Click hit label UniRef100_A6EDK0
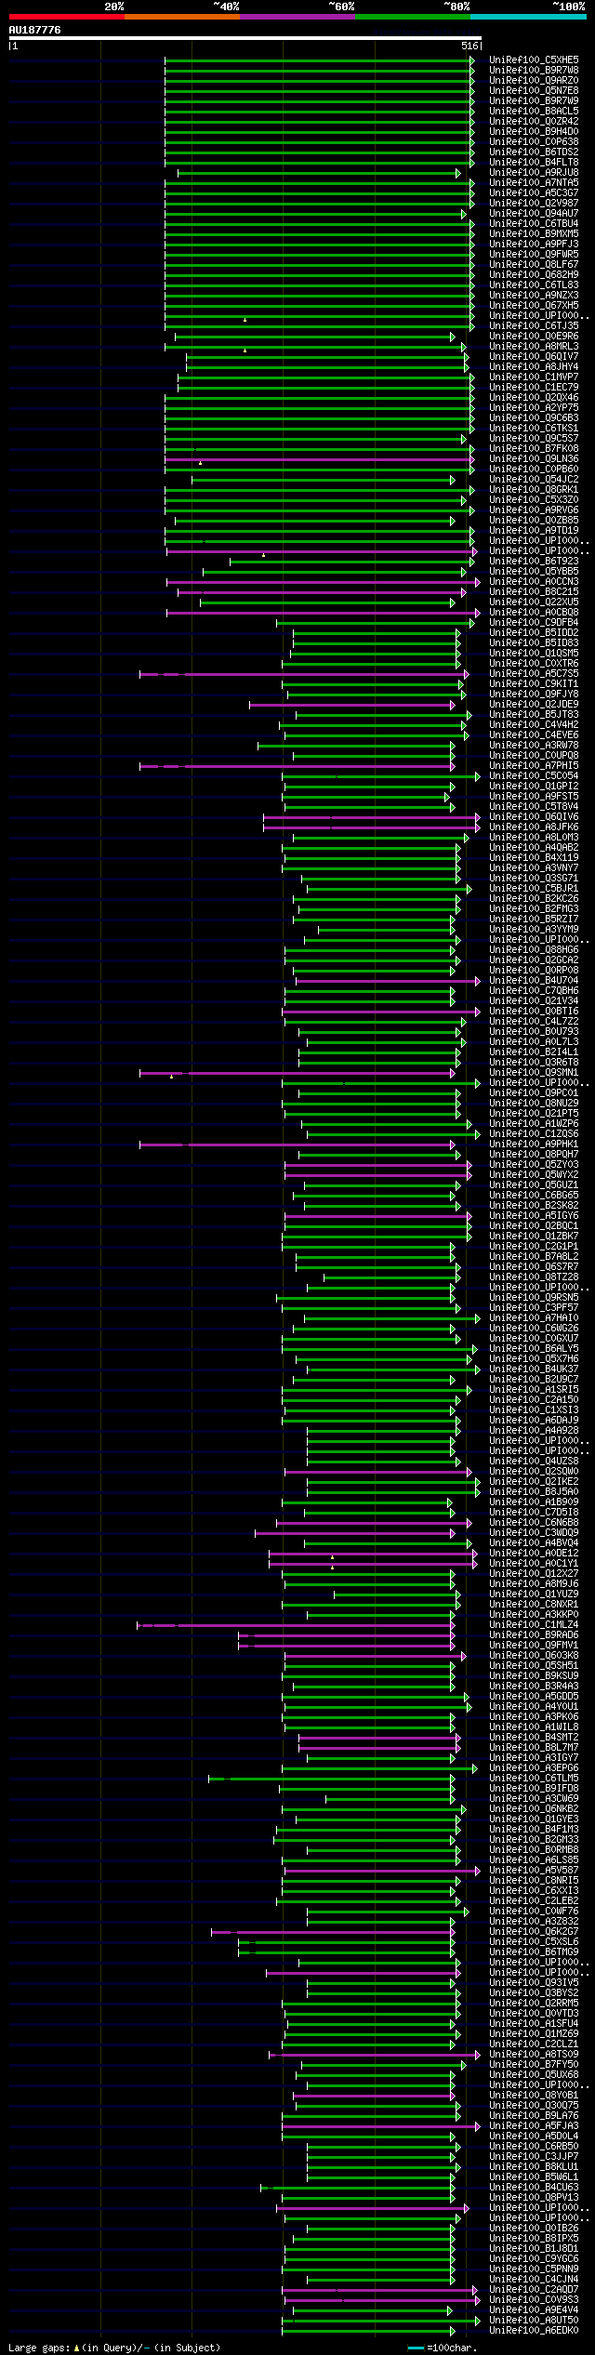595x2355 pixels. 534,2330
